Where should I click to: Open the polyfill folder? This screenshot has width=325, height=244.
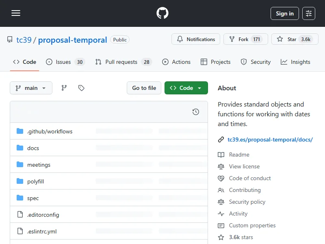[35, 181]
